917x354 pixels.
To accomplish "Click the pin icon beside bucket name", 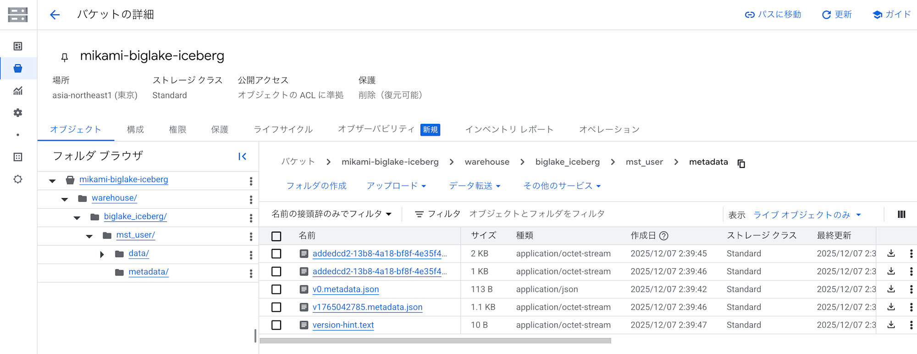I will (65, 57).
